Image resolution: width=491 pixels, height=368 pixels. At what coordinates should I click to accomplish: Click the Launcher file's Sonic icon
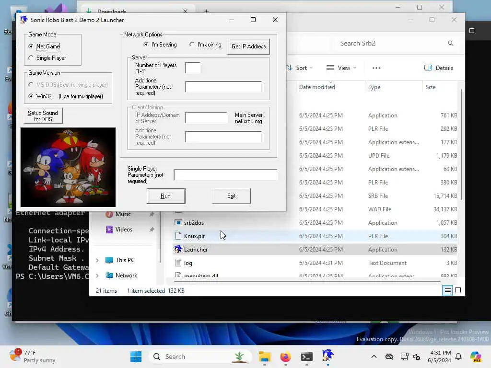178,249
